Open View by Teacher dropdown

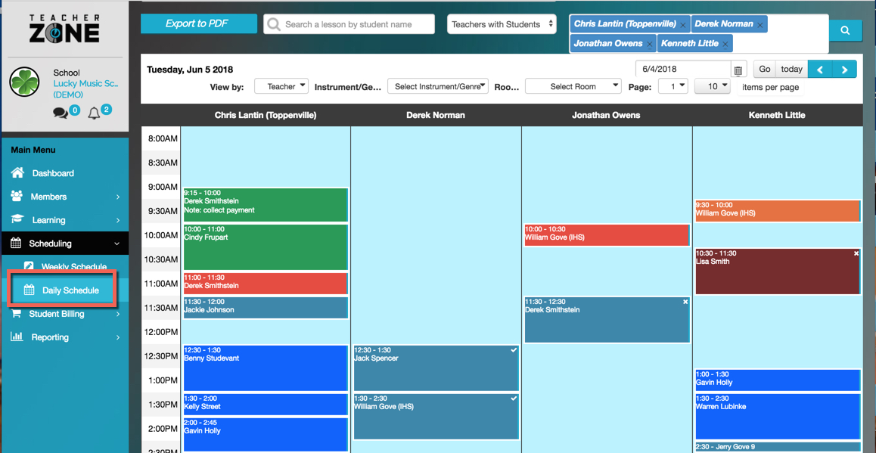281,86
